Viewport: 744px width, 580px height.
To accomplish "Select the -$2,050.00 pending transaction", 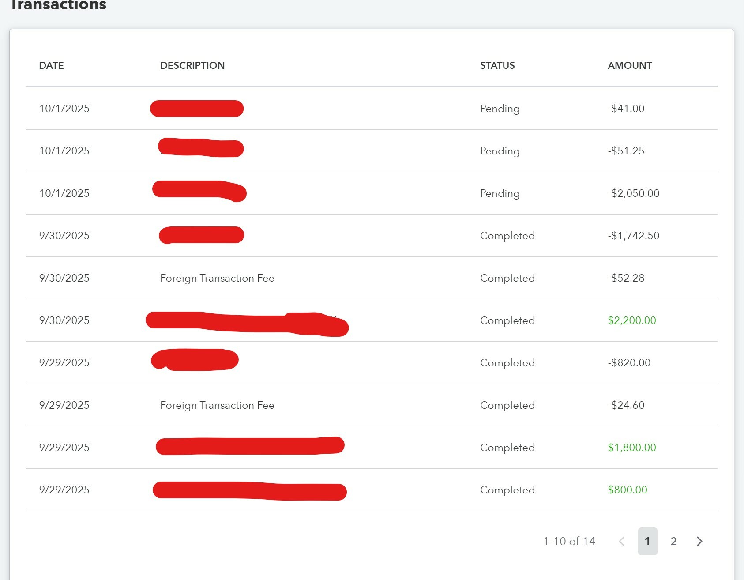I will (x=372, y=193).
